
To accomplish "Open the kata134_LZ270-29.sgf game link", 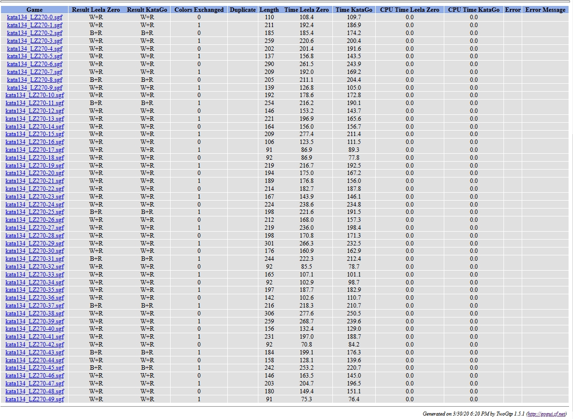I will [35, 244].
